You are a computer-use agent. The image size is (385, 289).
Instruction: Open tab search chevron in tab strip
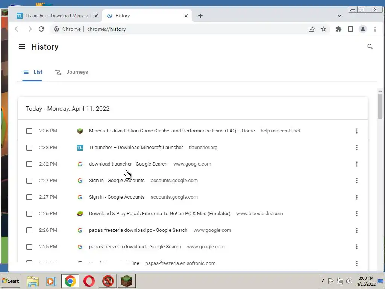click(x=340, y=16)
